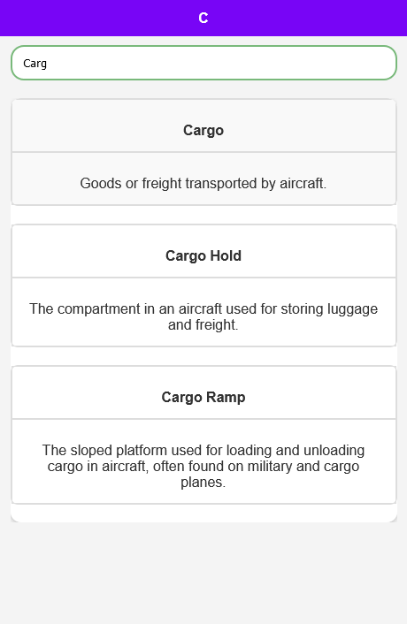
Task: Focus the search field containing "Carg"
Action: [x=203, y=63]
